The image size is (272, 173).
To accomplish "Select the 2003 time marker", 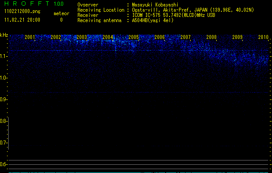I will [x=82, y=37].
